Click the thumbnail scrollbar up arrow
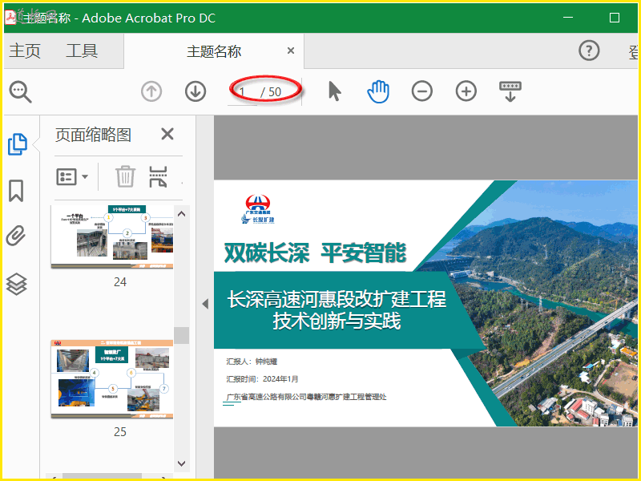This screenshot has height=481, width=641. (x=182, y=214)
